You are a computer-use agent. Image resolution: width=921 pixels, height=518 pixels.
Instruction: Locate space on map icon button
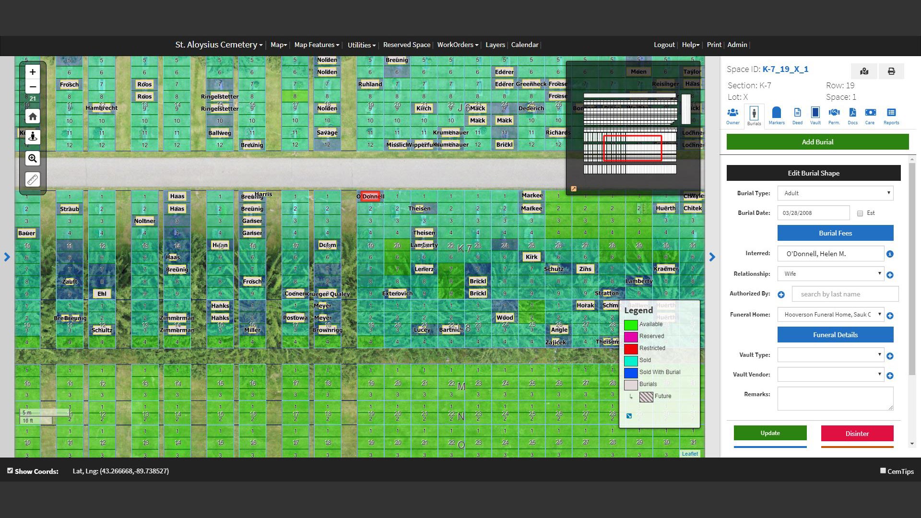click(x=864, y=71)
